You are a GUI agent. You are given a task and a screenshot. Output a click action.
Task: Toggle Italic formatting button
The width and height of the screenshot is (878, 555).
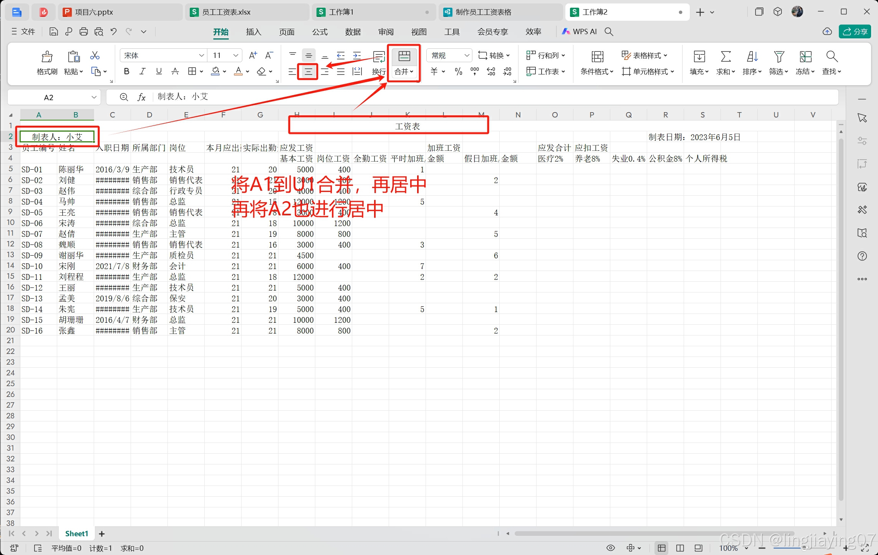coord(142,71)
